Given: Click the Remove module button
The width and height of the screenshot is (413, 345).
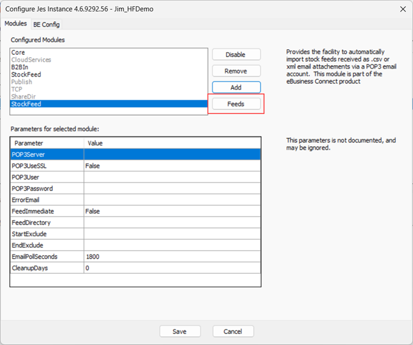Looking at the screenshot, I should (x=236, y=71).
